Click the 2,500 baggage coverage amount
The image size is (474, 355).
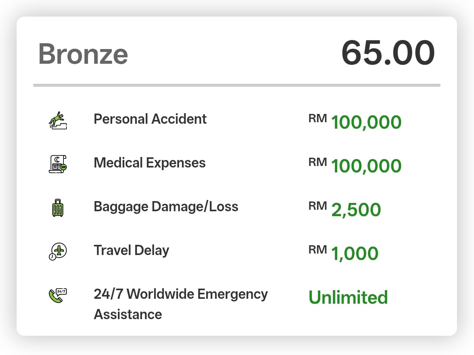click(356, 210)
